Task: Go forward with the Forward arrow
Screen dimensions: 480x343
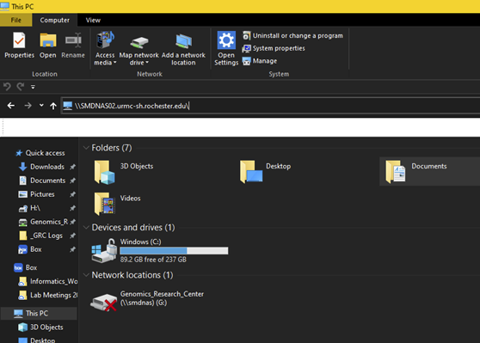Action: coord(28,106)
